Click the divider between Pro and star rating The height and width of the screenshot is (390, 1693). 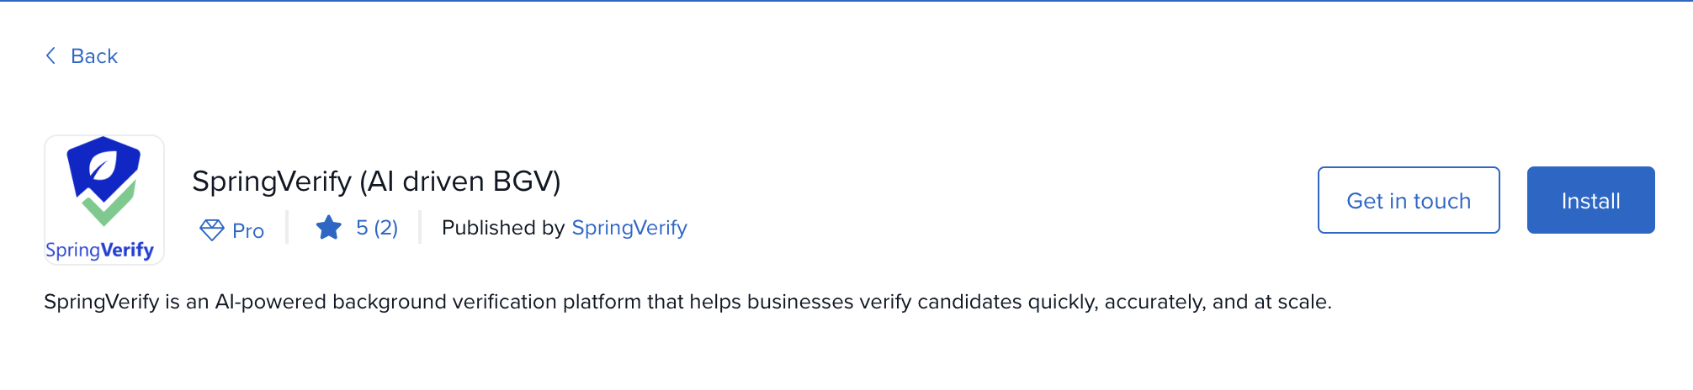(x=287, y=227)
